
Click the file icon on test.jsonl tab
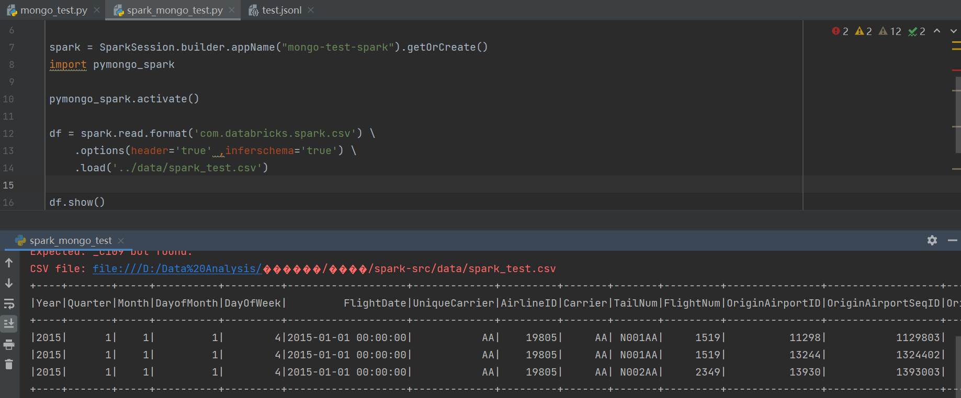click(x=254, y=10)
